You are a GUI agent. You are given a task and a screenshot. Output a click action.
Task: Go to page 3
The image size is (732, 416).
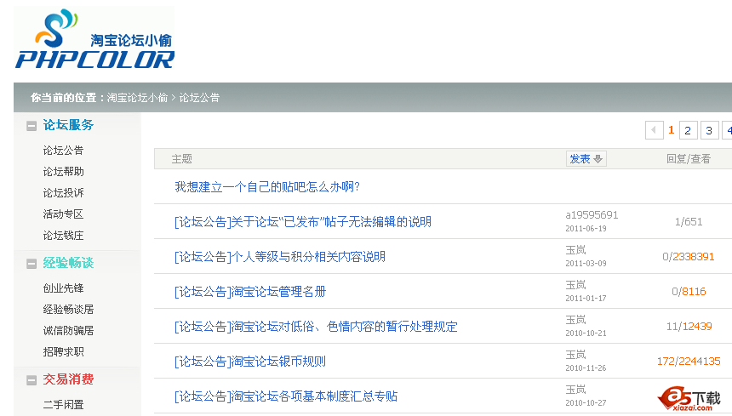pyautogui.click(x=709, y=130)
